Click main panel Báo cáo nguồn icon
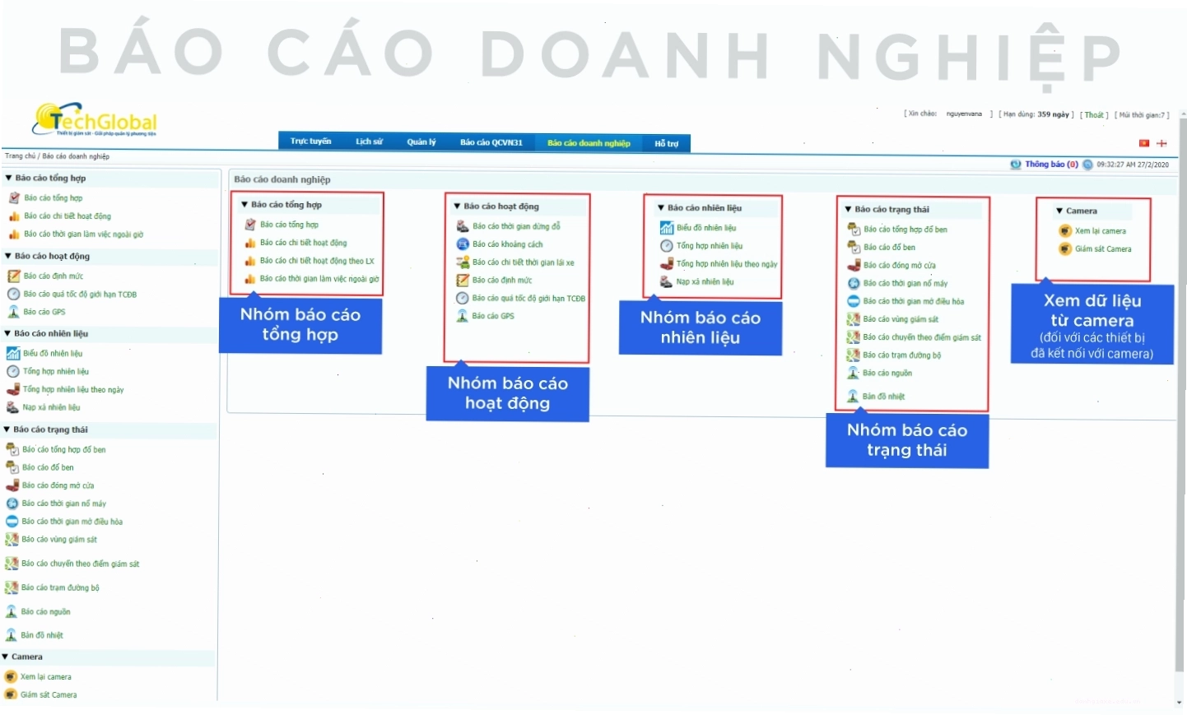The width and height of the screenshot is (1187, 715). 854,374
